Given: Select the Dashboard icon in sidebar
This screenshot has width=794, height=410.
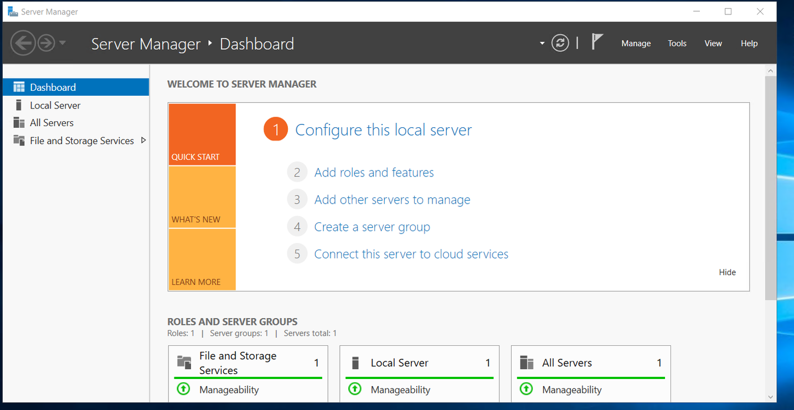Looking at the screenshot, I should [x=19, y=87].
